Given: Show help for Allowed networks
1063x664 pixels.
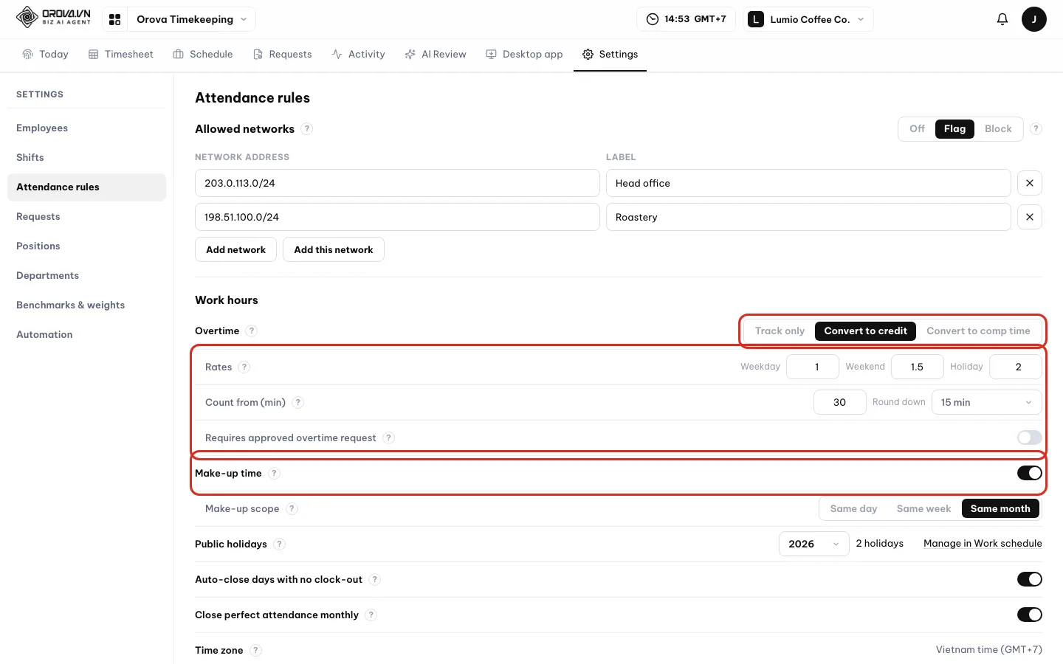Looking at the screenshot, I should pos(307,128).
